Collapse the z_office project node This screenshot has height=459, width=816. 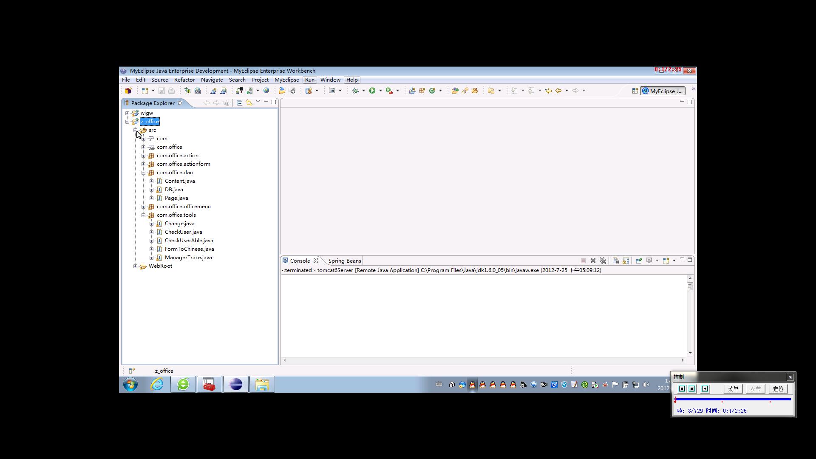tap(127, 122)
